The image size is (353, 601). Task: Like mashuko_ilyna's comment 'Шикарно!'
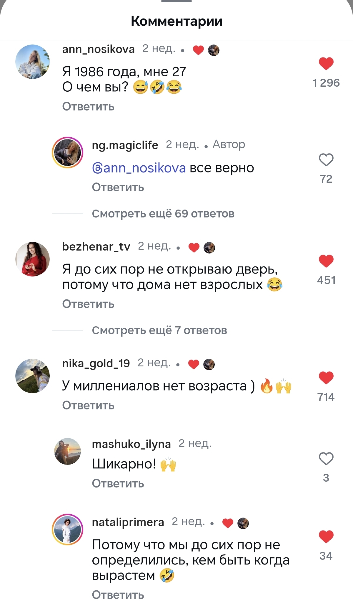(x=326, y=459)
